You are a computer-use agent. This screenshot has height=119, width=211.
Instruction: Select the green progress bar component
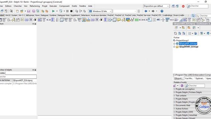tap(136, 20)
